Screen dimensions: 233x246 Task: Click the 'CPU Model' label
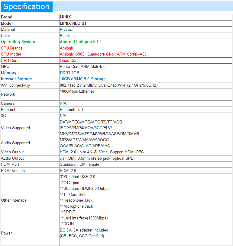pos(11,54)
